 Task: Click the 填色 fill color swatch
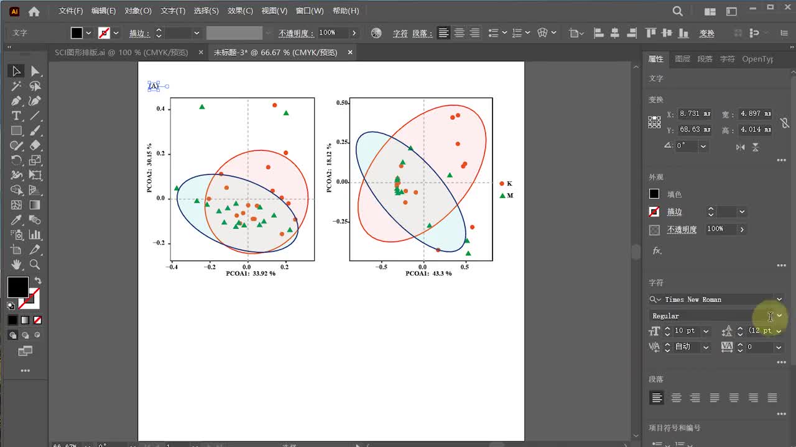pyautogui.click(x=654, y=194)
